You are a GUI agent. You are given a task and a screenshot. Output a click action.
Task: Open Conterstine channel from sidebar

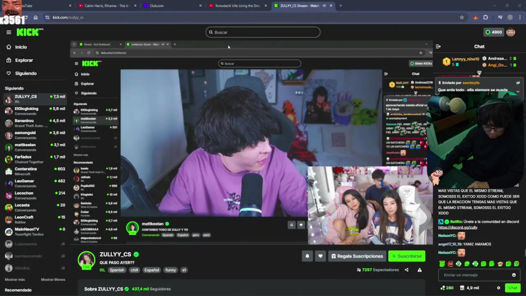35,171
